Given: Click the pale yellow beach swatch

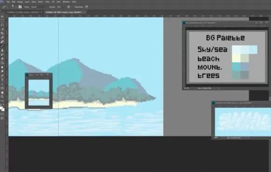Looking at the screenshot, I should click(x=236, y=58).
